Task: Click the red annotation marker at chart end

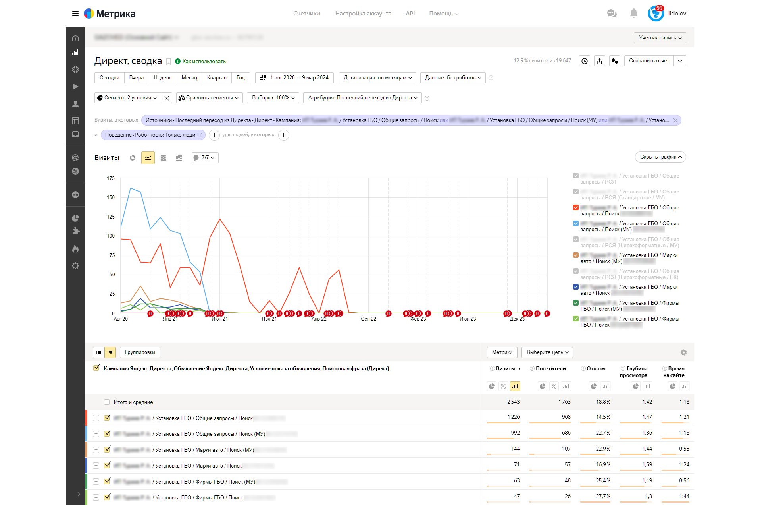Action: pos(547,313)
